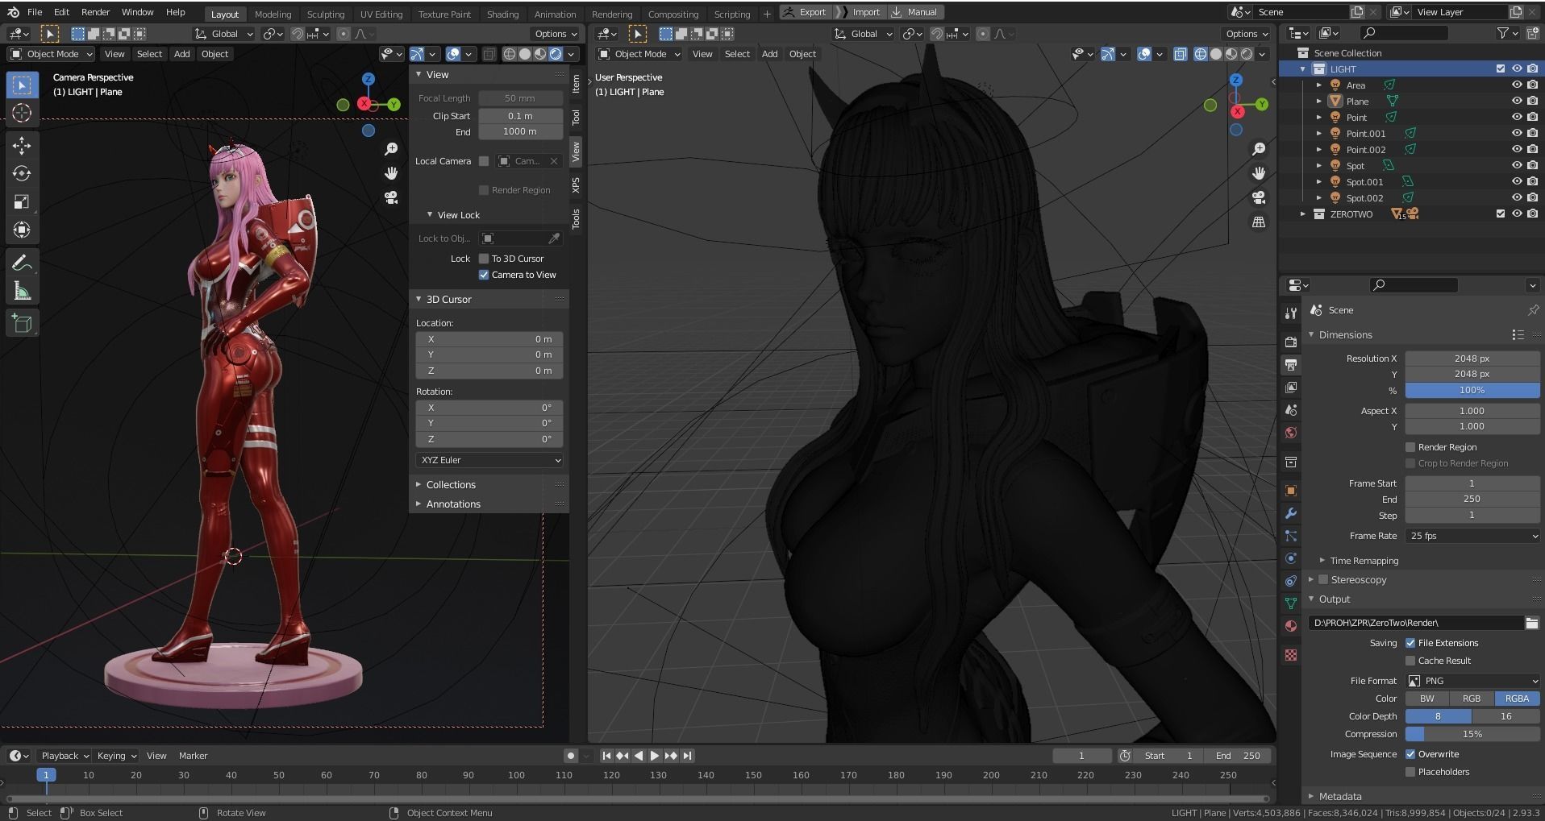Toggle X-ray in right viewport header
Image resolution: width=1545 pixels, height=821 pixels.
tap(1180, 54)
